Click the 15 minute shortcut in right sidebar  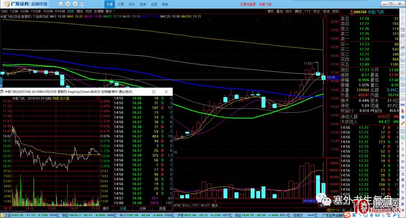(403, 155)
